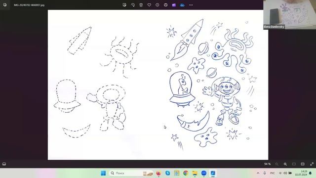Zoom in with the magnifier plus icon
The width and height of the screenshot is (316, 178).
pyautogui.click(x=285, y=164)
